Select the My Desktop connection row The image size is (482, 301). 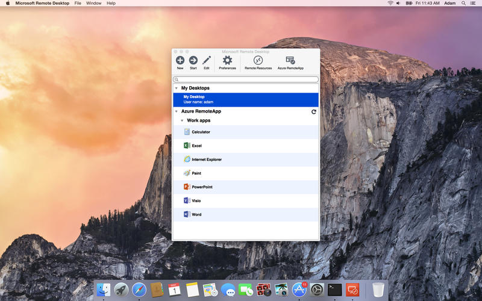[x=246, y=99]
